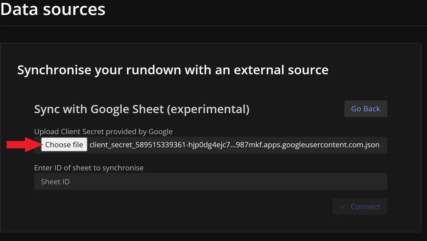Click the Connect button

click(x=360, y=207)
